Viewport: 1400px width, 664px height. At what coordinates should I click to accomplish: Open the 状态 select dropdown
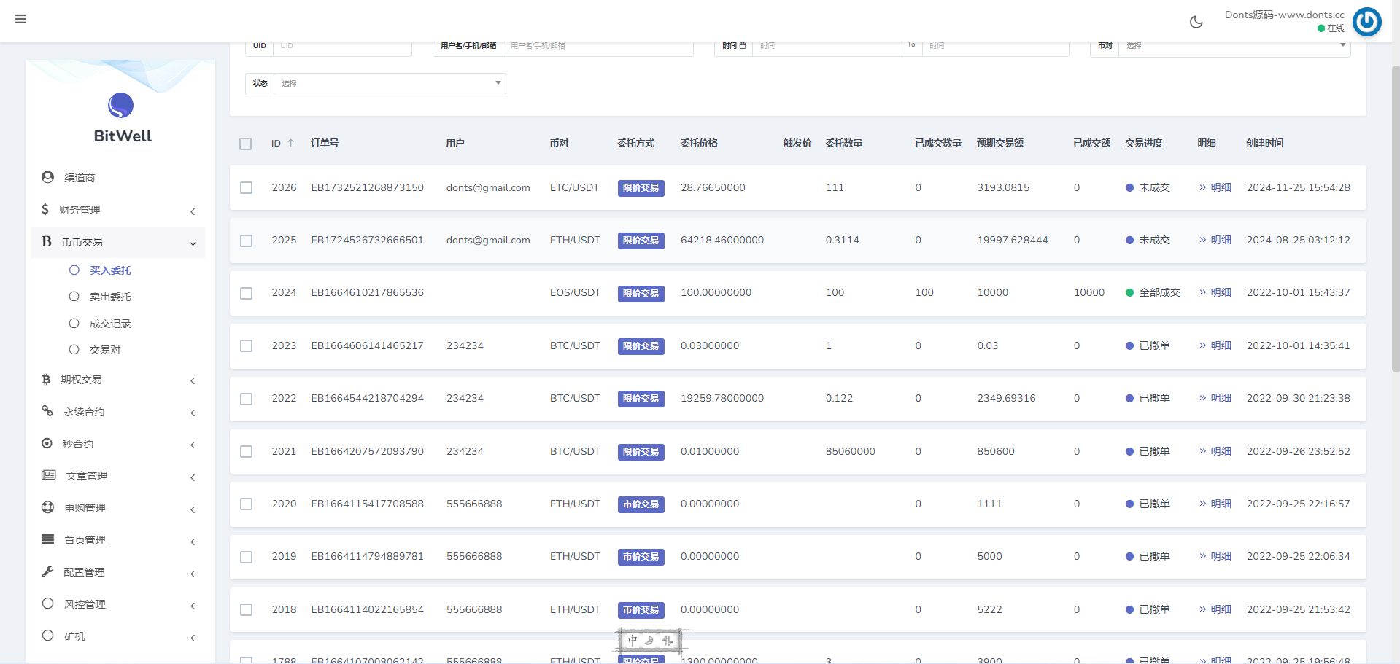pos(390,84)
